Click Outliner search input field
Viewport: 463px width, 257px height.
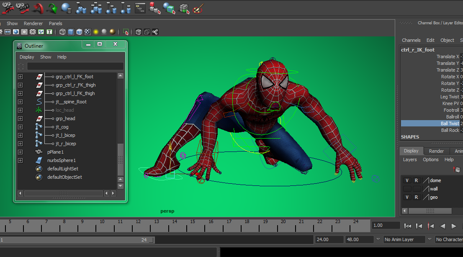pyautogui.click(x=75, y=66)
